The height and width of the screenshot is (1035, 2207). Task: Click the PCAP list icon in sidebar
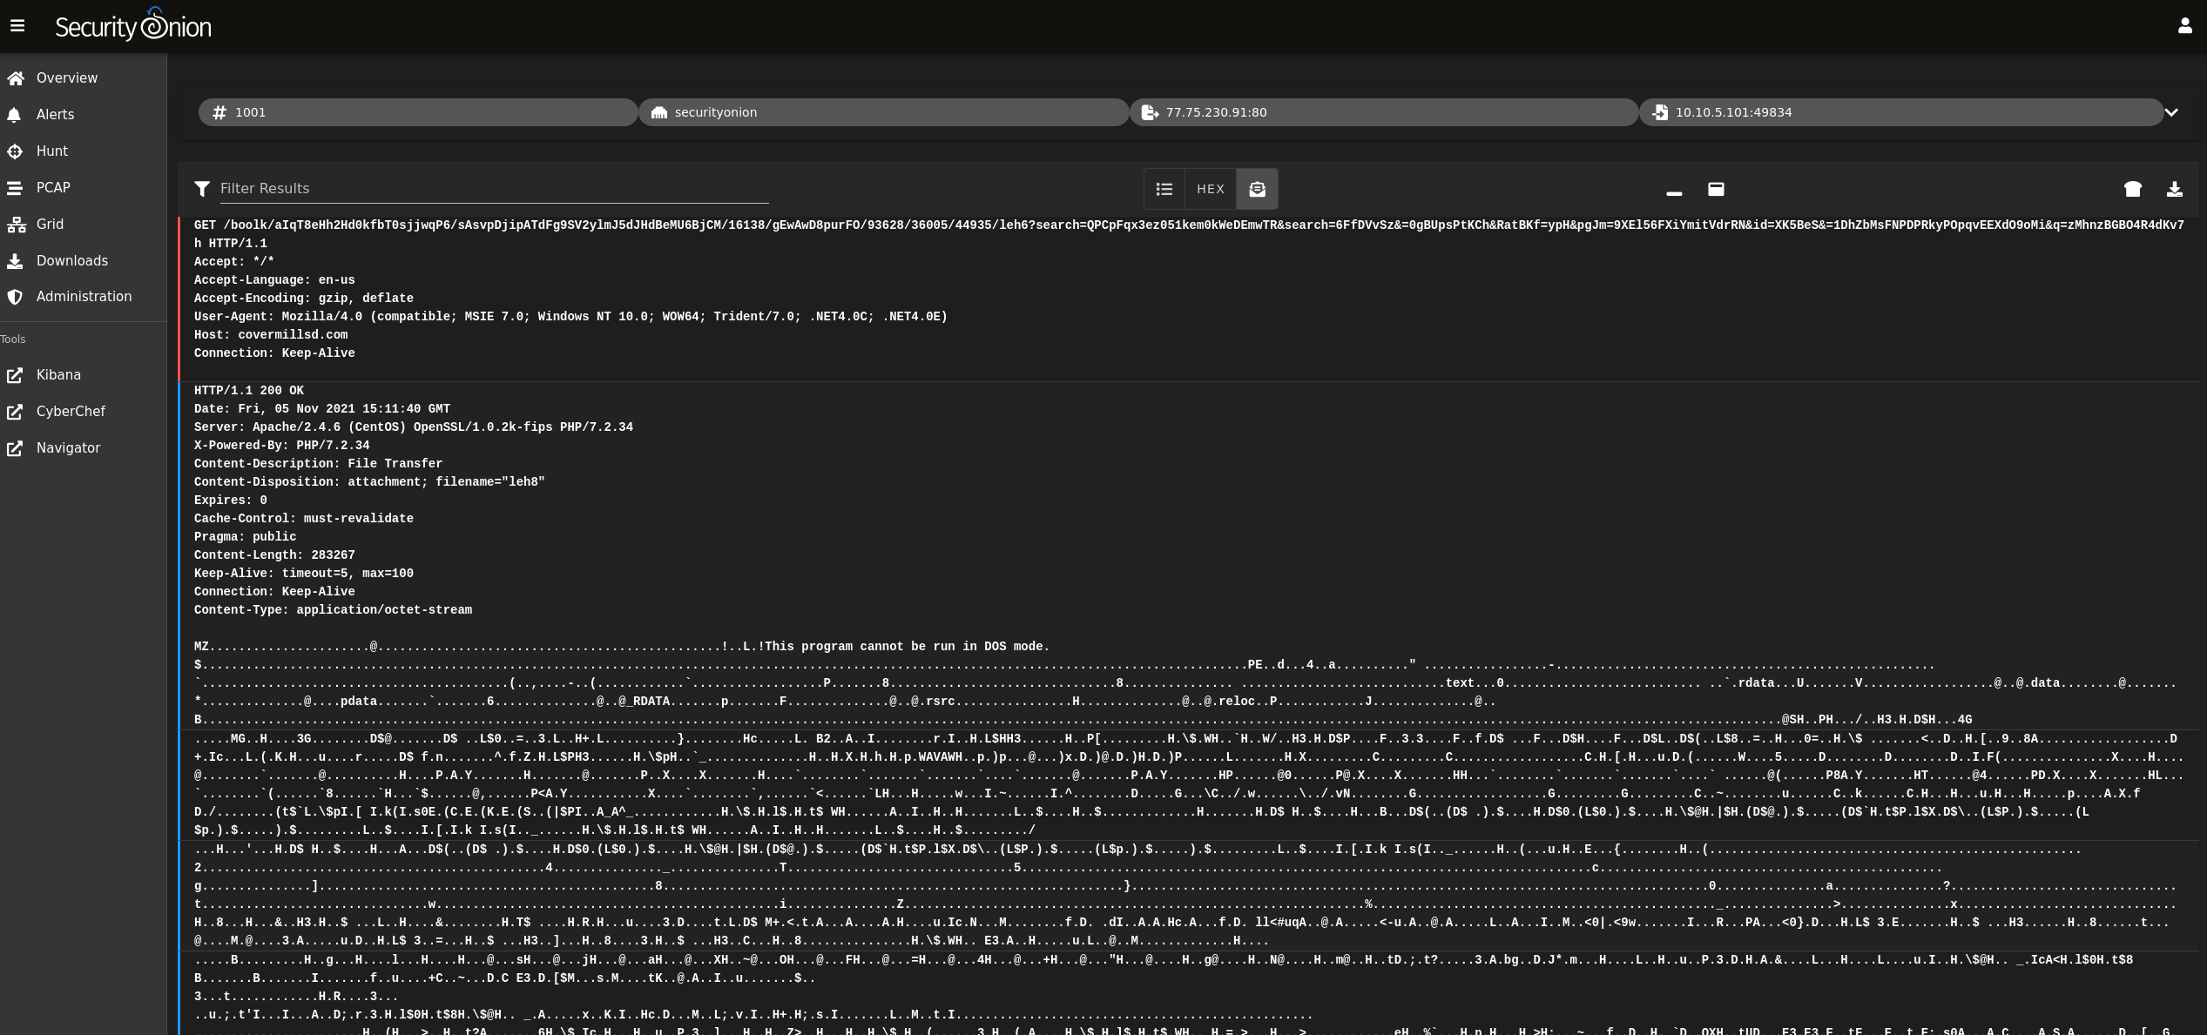(15, 188)
